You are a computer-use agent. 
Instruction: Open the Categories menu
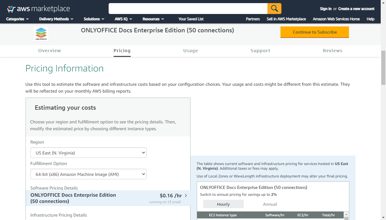(x=17, y=19)
